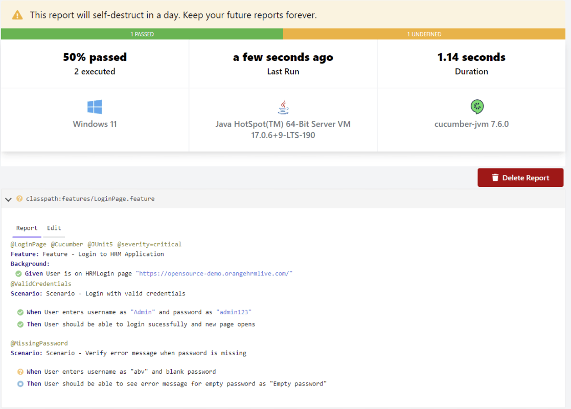Click classpath:features/LoginPage.feature header text

click(90, 199)
